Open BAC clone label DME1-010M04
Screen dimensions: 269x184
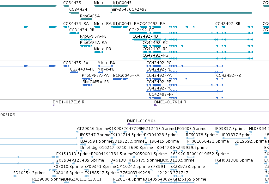coord(141,121)
